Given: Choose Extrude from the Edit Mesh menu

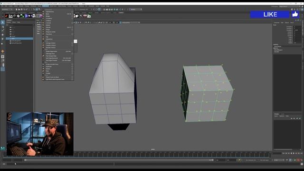Looking at the screenshot, I should coord(48,28).
